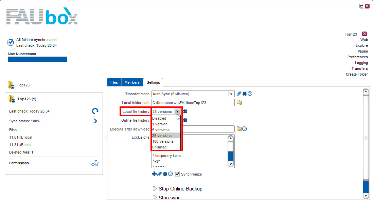Click Stop Online Backup
Screen dimensions: 373x203
tap(180, 189)
